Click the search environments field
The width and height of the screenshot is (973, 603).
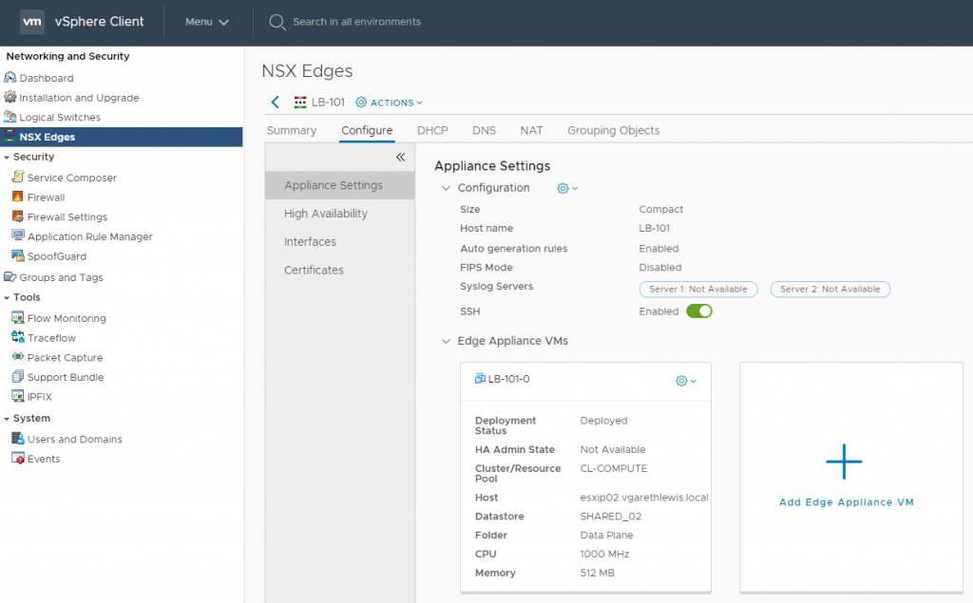(x=352, y=21)
